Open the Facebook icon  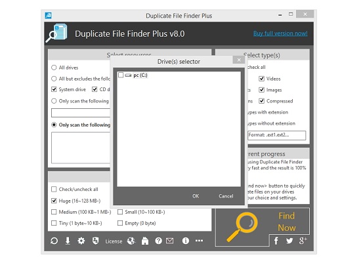coord(276,241)
